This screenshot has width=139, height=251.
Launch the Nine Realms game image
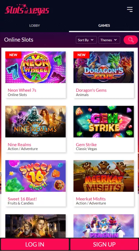(36, 122)
